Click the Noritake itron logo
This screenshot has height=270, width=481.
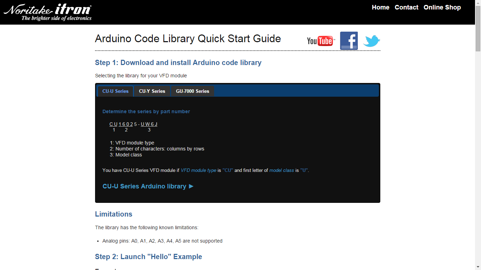click(48, 12)
